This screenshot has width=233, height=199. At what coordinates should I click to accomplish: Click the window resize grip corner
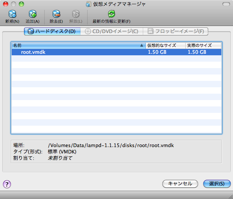pyautogui.click(x=230, y=196)
